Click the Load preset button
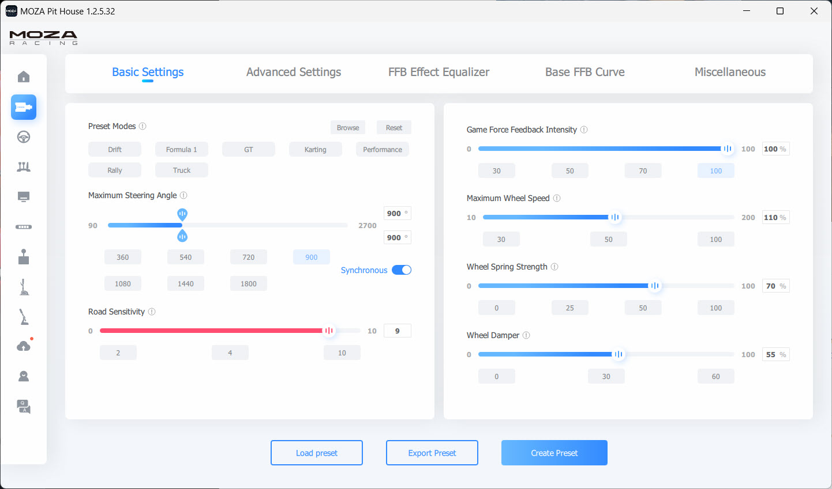Screen dimensions: 832x489 click(316, 453)
